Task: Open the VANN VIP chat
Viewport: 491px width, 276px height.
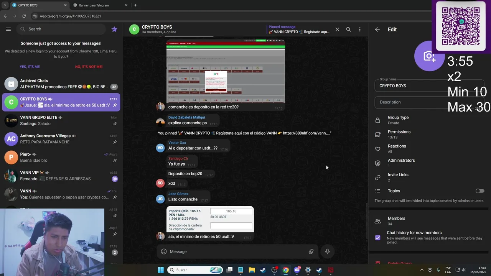Action: [61, 176]
